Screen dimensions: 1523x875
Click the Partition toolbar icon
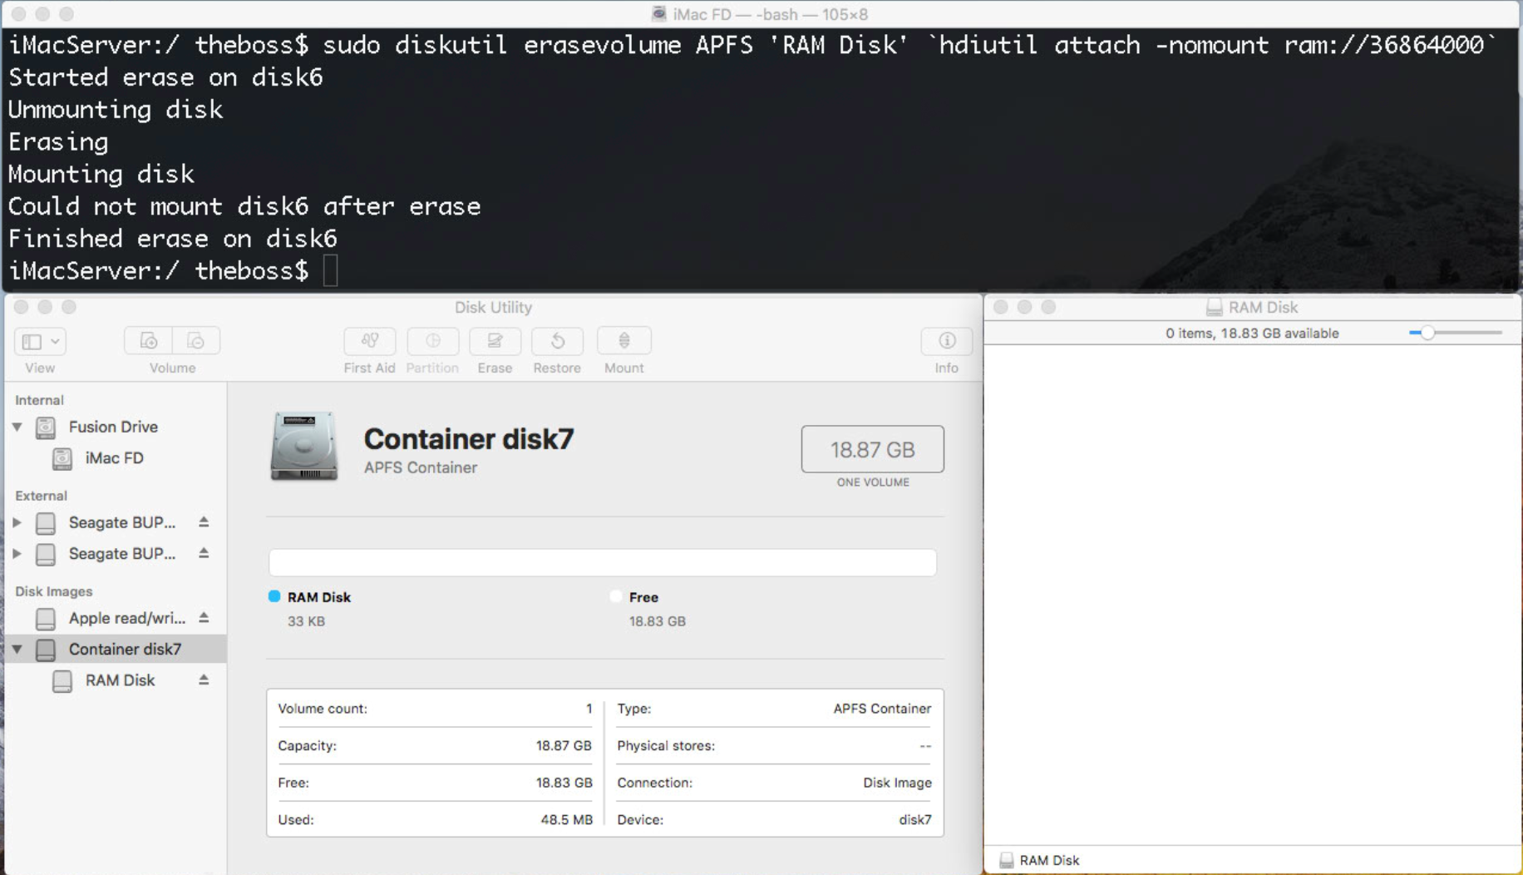(x=432, y=341)
